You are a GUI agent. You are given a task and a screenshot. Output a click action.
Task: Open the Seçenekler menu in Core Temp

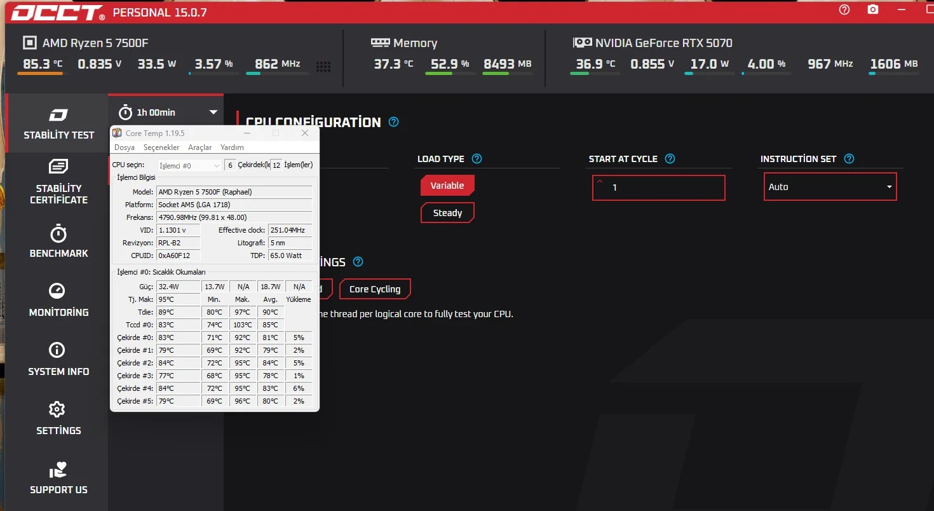click(x=161, y=147)
